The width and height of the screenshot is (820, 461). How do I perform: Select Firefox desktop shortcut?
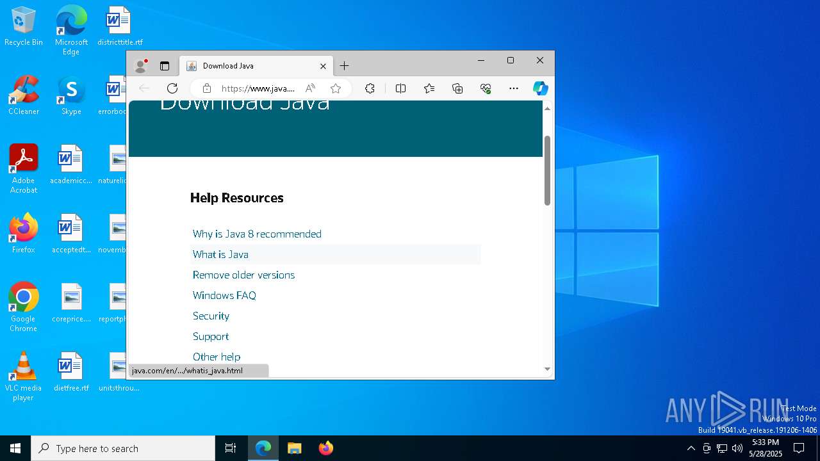[24, 234]
